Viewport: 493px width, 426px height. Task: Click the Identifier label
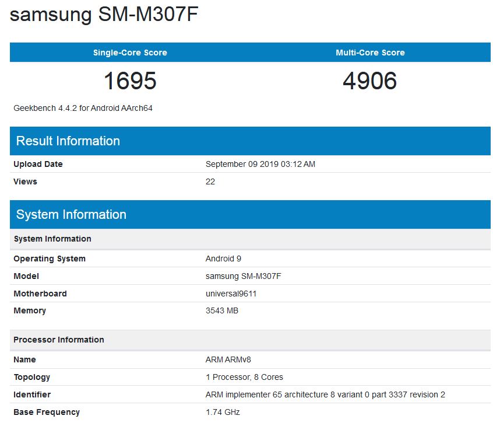point(32,394)
